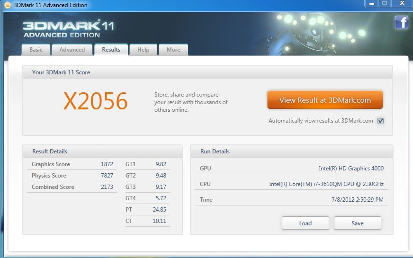
Task: Click the GT4 value 5.72
Action: click(x=161, y=198)
